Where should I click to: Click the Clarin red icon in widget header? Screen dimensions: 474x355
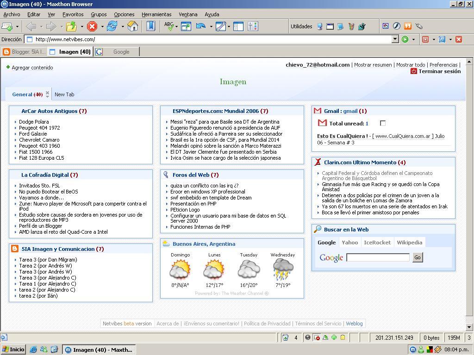(x=318, y=162)
